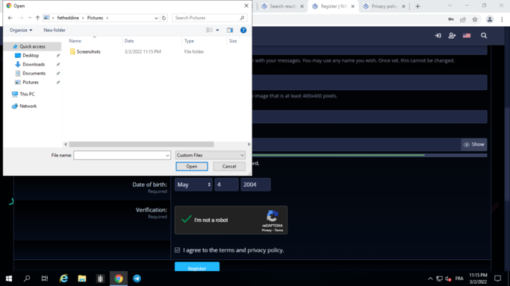Cancel the Open file dialog
Screen dimensions: 510x286
point(229,166)
